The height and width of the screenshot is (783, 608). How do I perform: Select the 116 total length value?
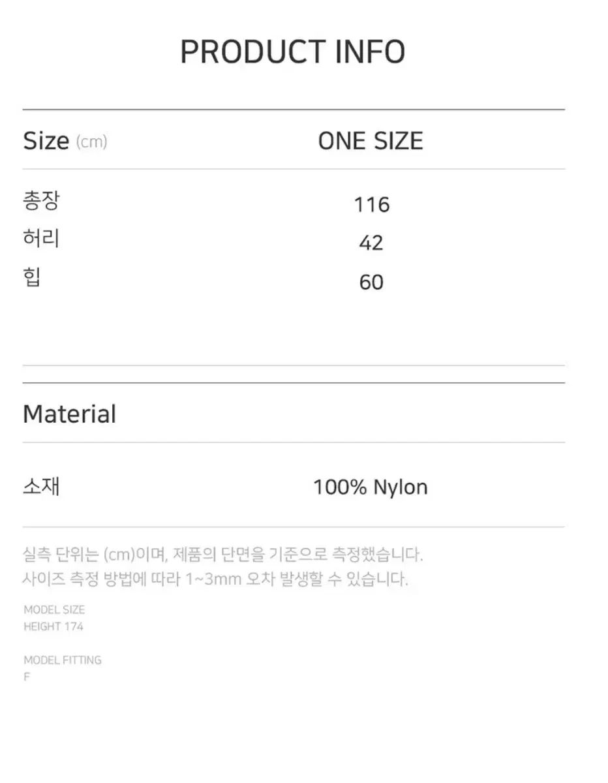pyautogui.click(x=372, y=205)
